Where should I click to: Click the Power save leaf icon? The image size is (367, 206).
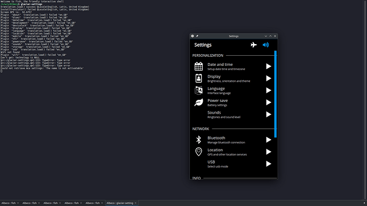tap(198, 102)
